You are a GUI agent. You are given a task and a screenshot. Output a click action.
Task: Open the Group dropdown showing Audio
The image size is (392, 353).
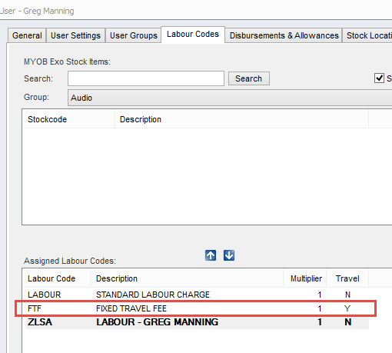[230, 98]
